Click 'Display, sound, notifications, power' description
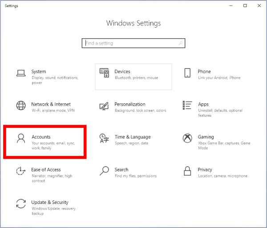Viewport: 267px width, 228px height. 55,80
